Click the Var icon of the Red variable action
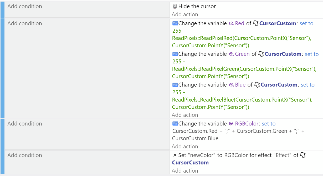The image size is (323, 176). pos(175,23)
